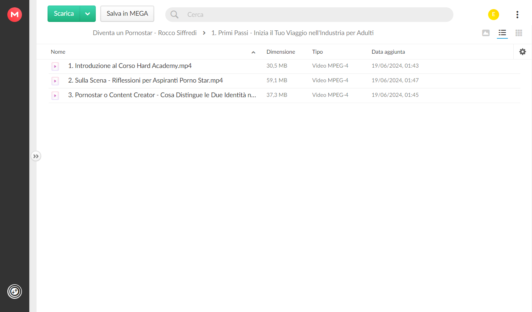532x312 pixels.
Task: Switch to image gallery view icon
Action: click(486, 33)
